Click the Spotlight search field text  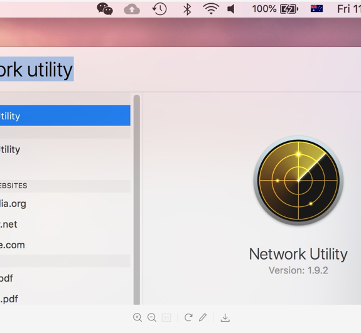click(37, 69)
